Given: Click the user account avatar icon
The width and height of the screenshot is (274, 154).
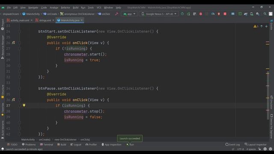Looking at the screenshot, I should 271,14.
